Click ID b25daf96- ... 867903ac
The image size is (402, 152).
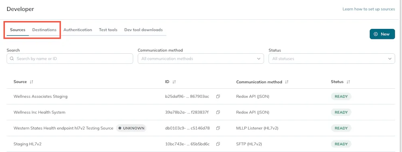pyautogui.click(x=187, y=97)
